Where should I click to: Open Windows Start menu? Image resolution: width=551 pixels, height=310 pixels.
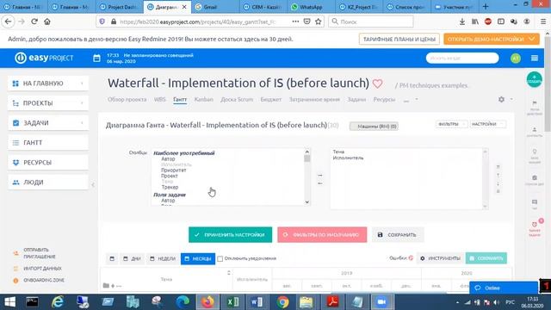9,302
